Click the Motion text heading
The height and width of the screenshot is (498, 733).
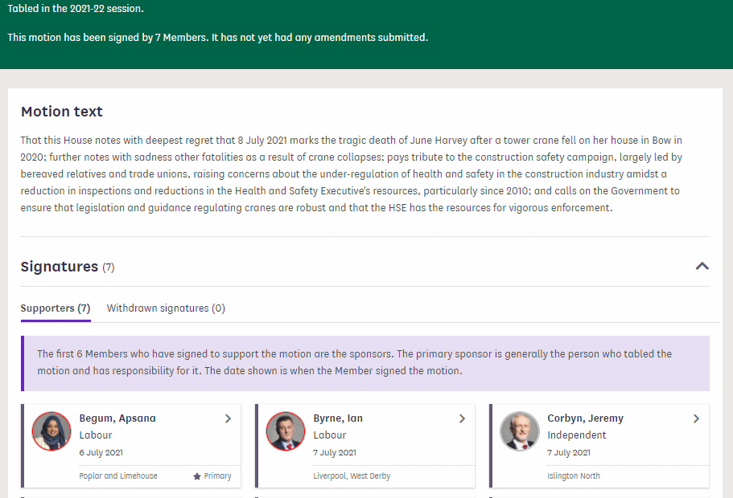click(62, 112)
